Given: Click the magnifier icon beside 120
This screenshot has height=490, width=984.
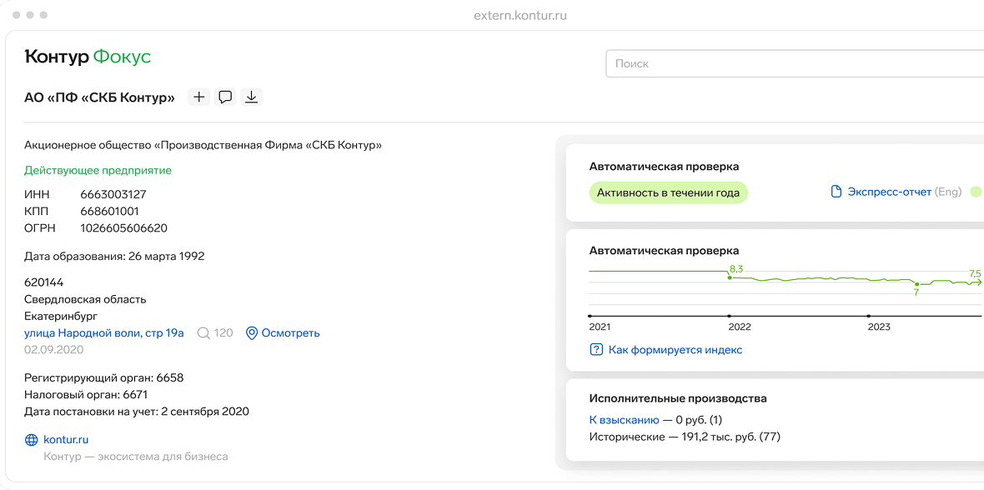Looking at the screenshot, I should 203,333.
